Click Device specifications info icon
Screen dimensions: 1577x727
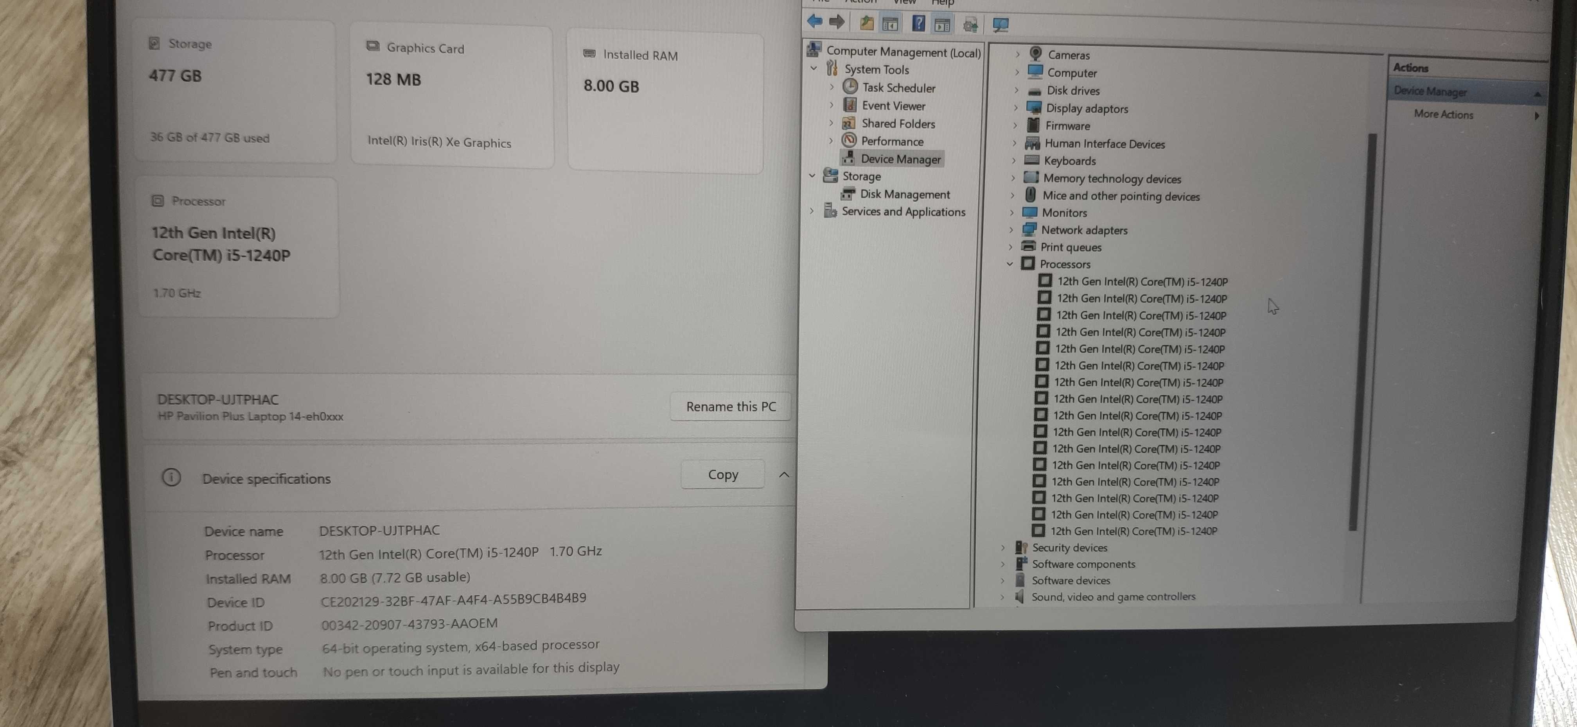(x=171, y=477)
